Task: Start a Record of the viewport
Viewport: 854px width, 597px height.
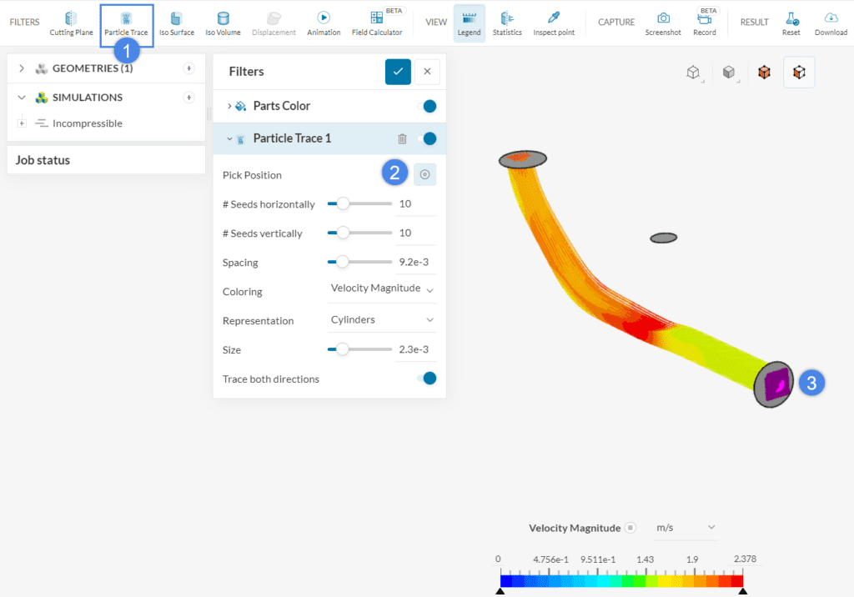Action: point(705,23)
